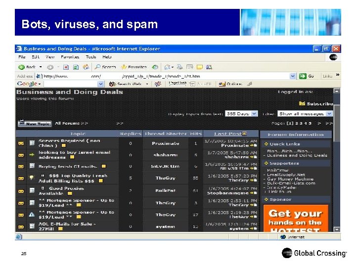Open the Tools menu
The image size is (356, 267).
coord(91,57)
